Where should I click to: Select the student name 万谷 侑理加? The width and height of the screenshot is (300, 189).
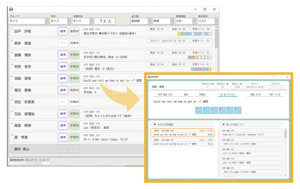[24, 114]
